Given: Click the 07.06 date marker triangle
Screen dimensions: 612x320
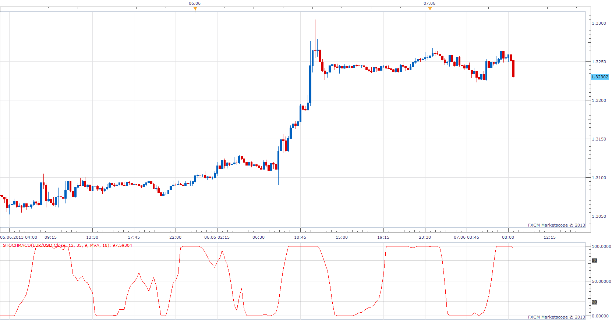Looking at the screenshot, I should [430, 9].
